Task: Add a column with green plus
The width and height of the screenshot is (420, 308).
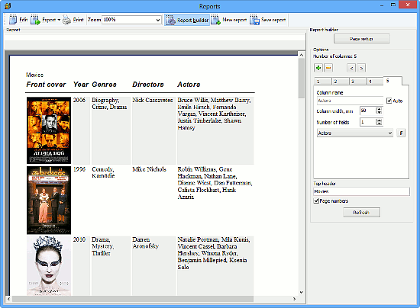Action: point(318,68)
